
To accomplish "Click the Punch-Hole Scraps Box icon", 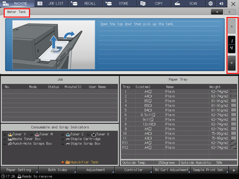I will (10, 144).
